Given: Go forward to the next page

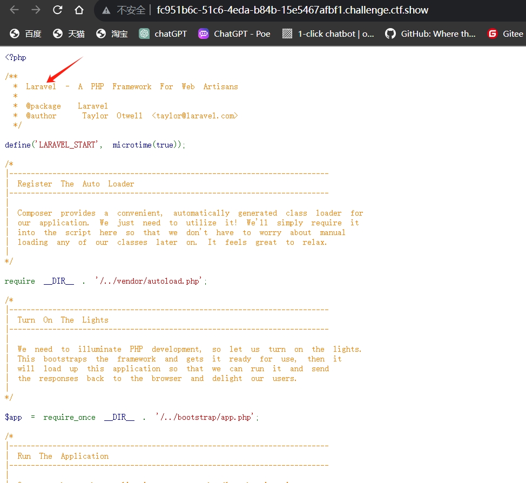Looking at the screenshot, I should pyautogui.click(x=36, y=10).
